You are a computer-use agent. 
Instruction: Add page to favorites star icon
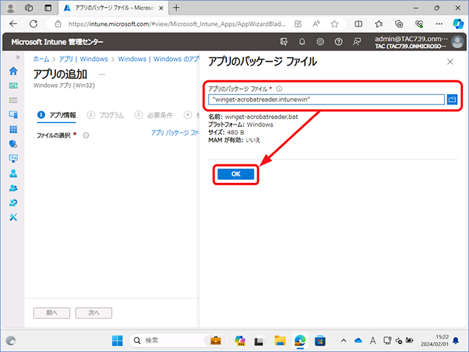click(x=334, y=24)
